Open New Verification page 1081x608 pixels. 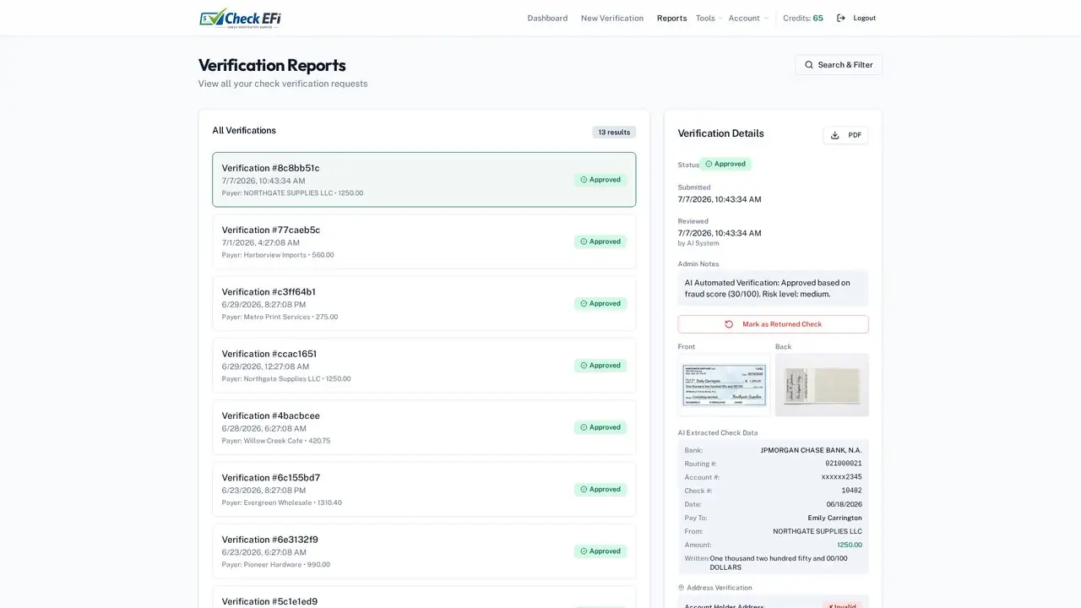pyautogui.click(x=612, y=18)
